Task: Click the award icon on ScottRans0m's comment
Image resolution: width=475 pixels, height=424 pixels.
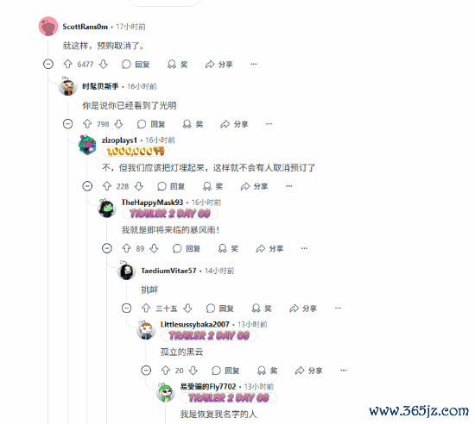Action: coord(172,64)
